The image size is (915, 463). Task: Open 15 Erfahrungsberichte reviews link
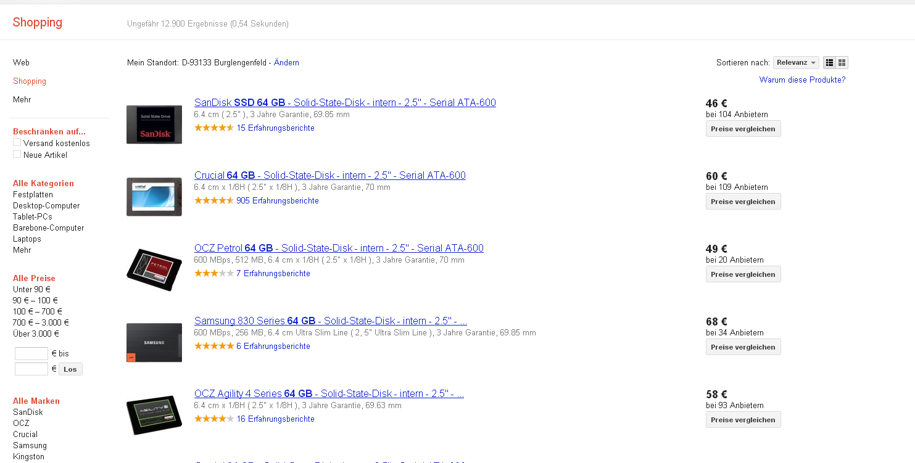276,128
